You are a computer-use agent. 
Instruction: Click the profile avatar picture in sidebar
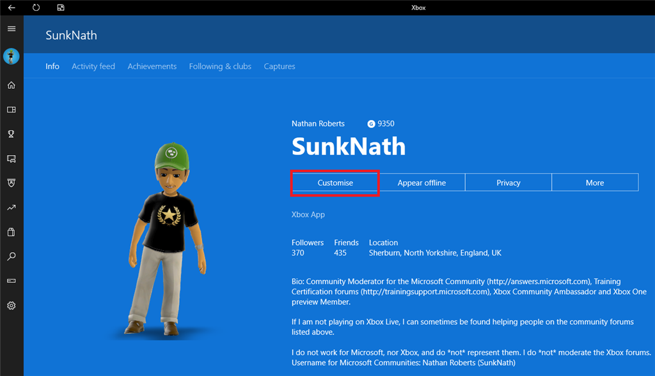pyautogui.click(x=12, y=56)
